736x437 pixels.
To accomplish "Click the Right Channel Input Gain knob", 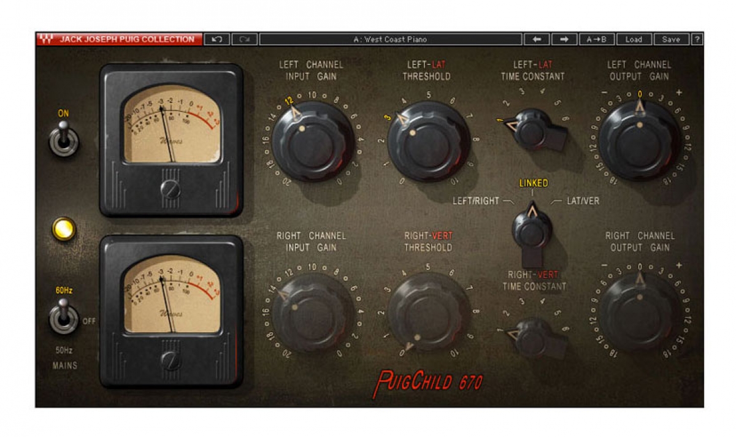I will tap(313, 313).
